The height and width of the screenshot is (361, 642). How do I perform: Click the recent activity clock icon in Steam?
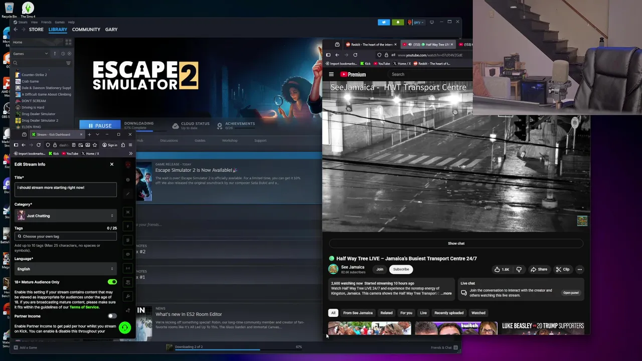tap(63, 54)
